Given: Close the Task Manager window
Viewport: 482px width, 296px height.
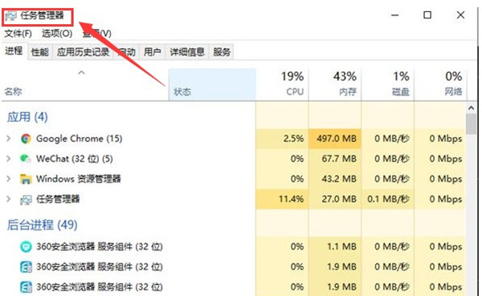Looking at the screenshot, I should (460, 14).
